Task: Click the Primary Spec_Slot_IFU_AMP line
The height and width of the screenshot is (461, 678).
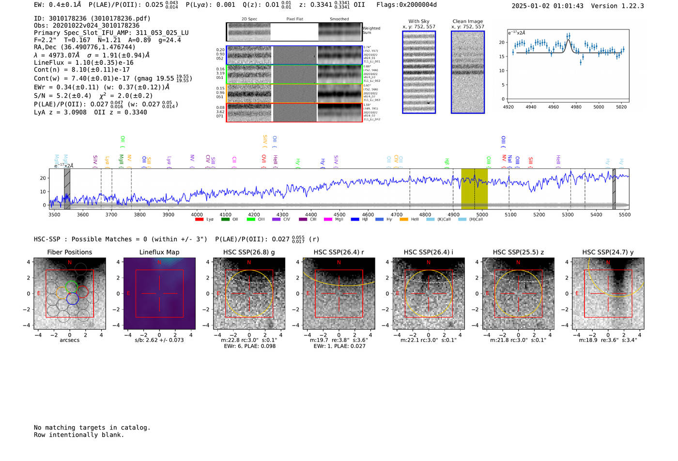Action: pos(111,33)
